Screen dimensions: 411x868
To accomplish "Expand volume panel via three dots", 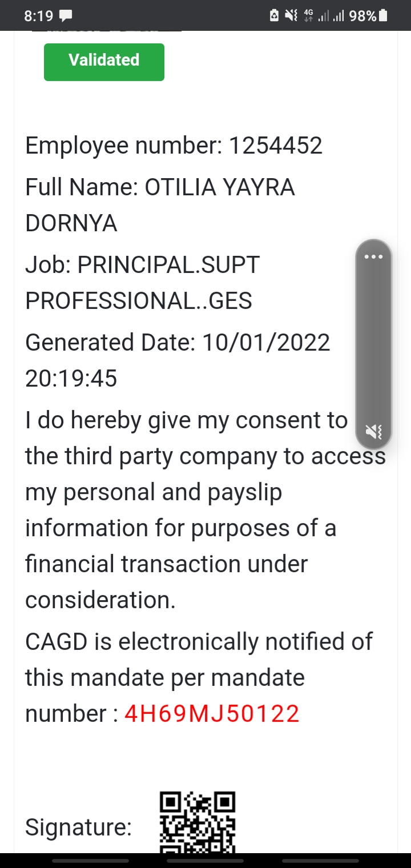I will pos(373,257).
